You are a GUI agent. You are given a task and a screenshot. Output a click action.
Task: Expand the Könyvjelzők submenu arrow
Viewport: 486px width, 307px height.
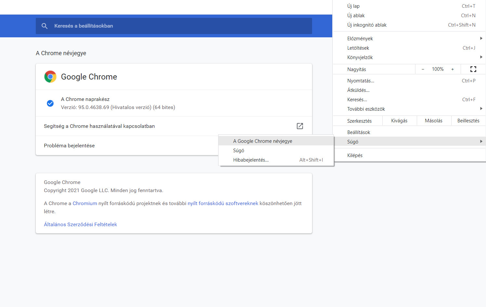coord(481,57)
